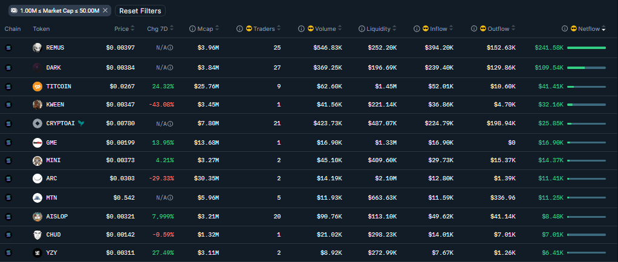Image resolution: width=618 pixels, height=262 pixels.
Task: Click the GME token logo
Action: point(37,142)
